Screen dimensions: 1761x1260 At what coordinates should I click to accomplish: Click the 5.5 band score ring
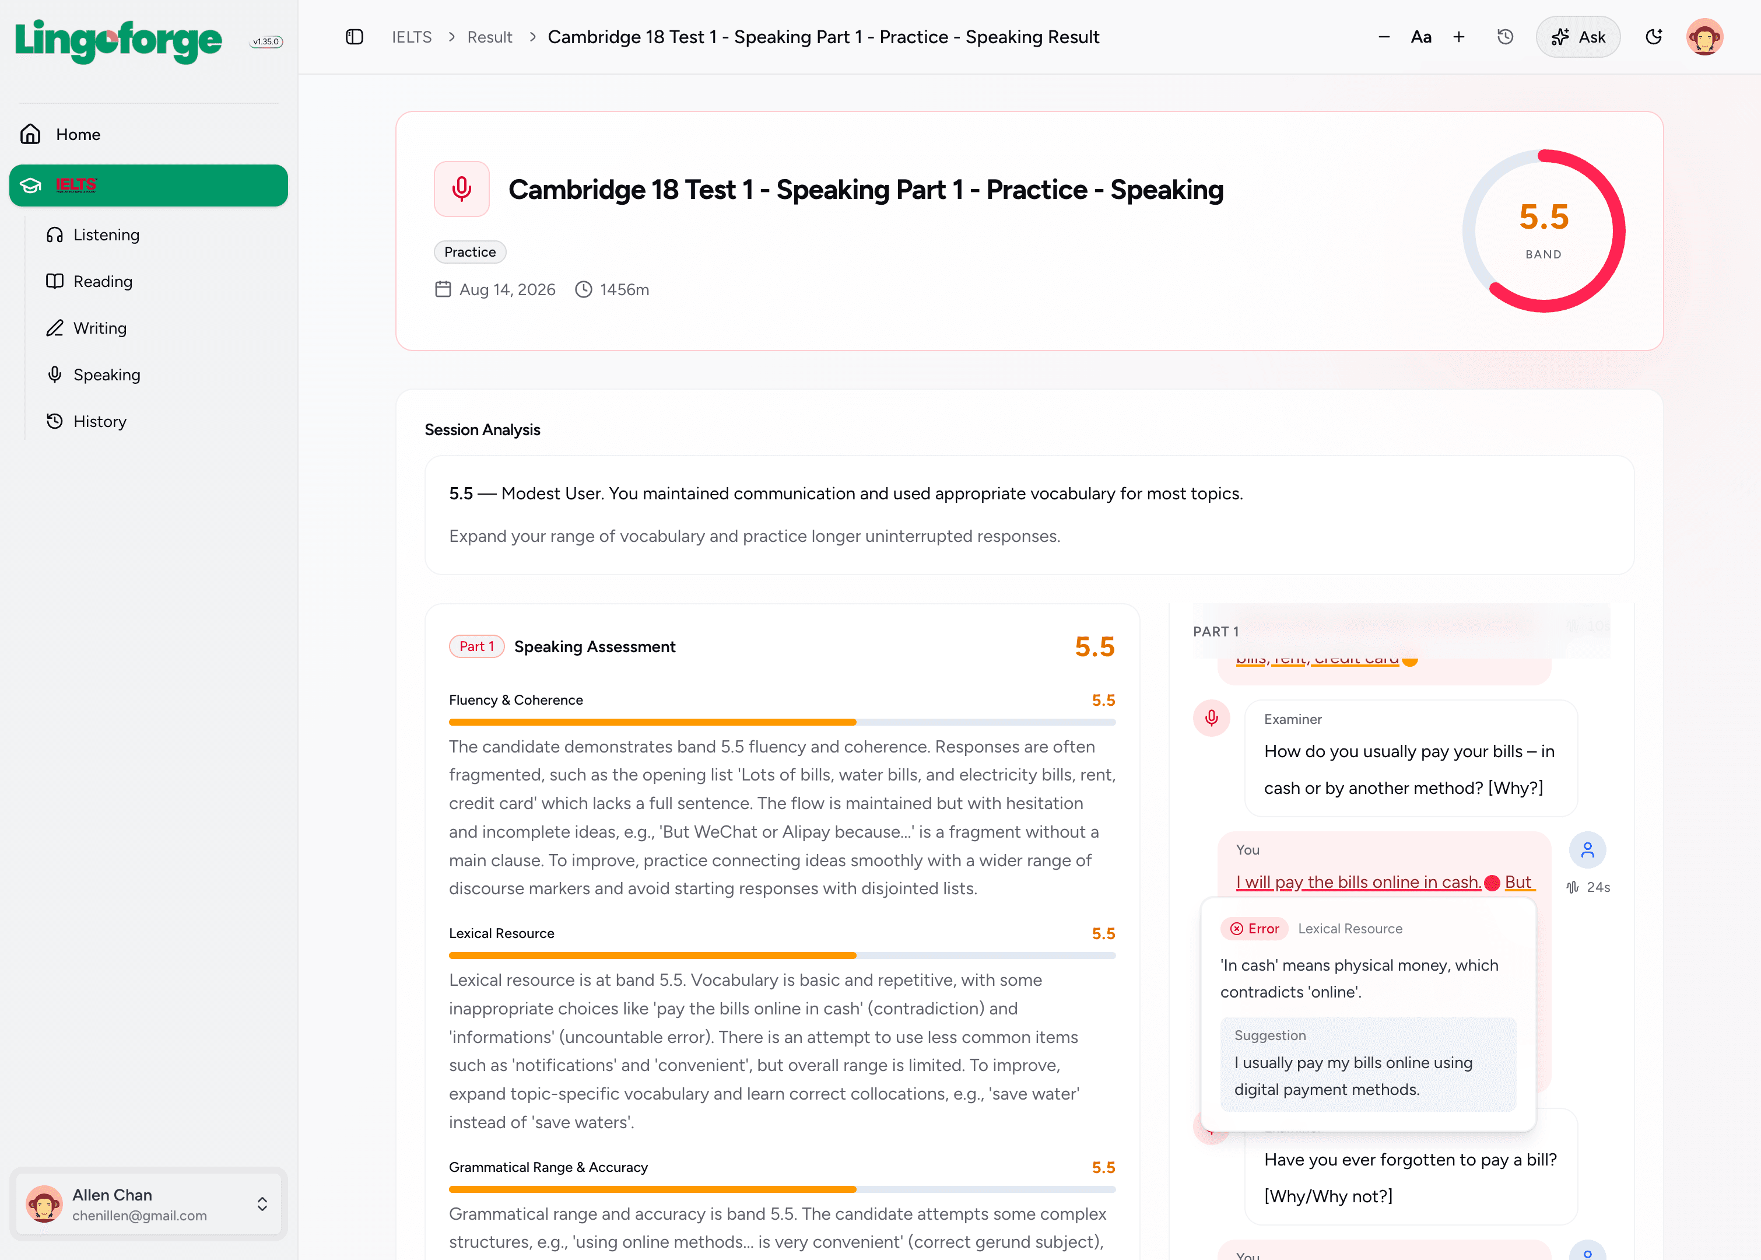(1543, 231)
